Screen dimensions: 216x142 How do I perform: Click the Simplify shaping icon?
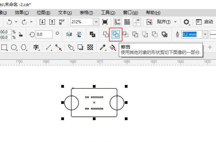coord(135,34)
